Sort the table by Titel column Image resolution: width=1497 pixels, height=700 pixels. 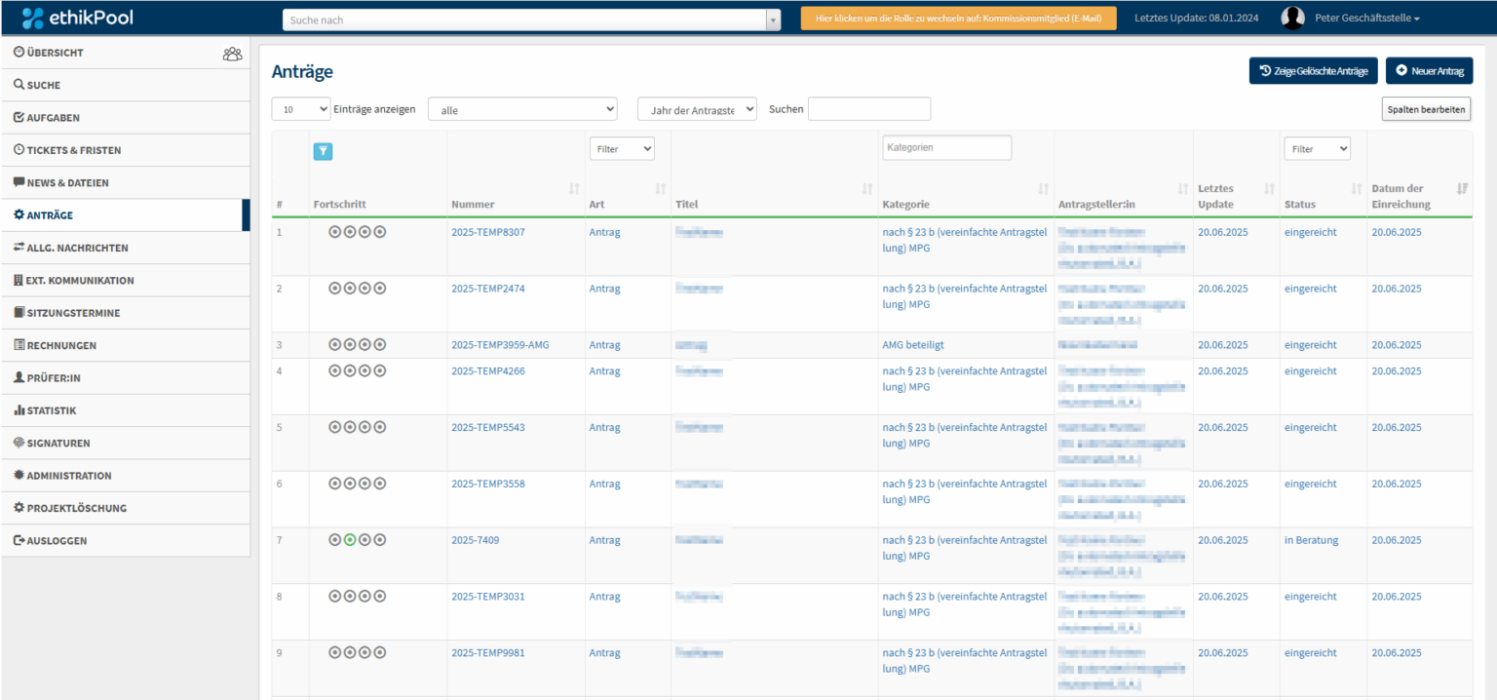[x=866, y=188]
